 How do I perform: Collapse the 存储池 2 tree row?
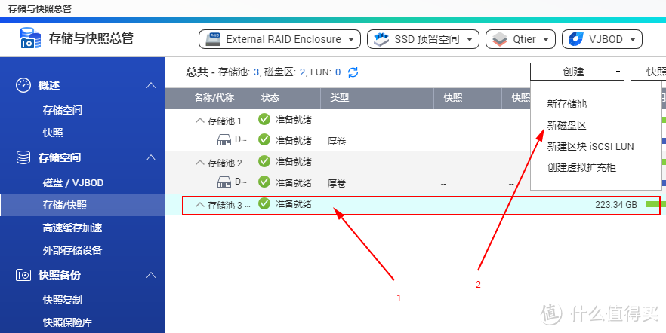[199, 163]
